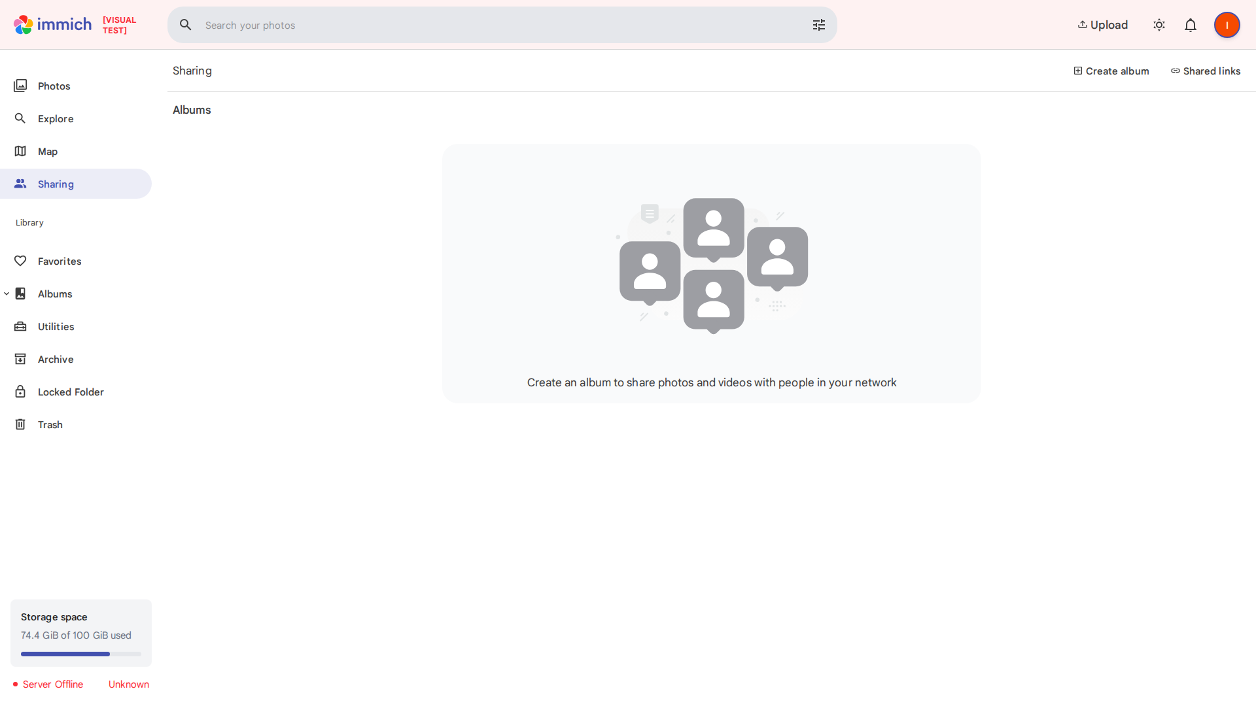Open the Photos page
The height and width of the screenshot is (706, 1256).
[x=54, y=86]
